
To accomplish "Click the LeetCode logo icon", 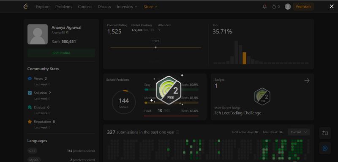I will [x=26, y=7].
